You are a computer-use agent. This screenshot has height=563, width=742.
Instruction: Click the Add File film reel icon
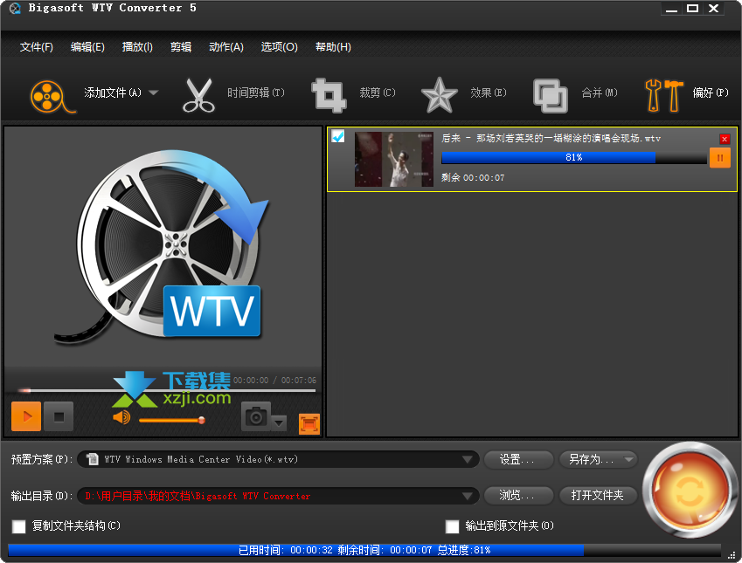[52, 96]
